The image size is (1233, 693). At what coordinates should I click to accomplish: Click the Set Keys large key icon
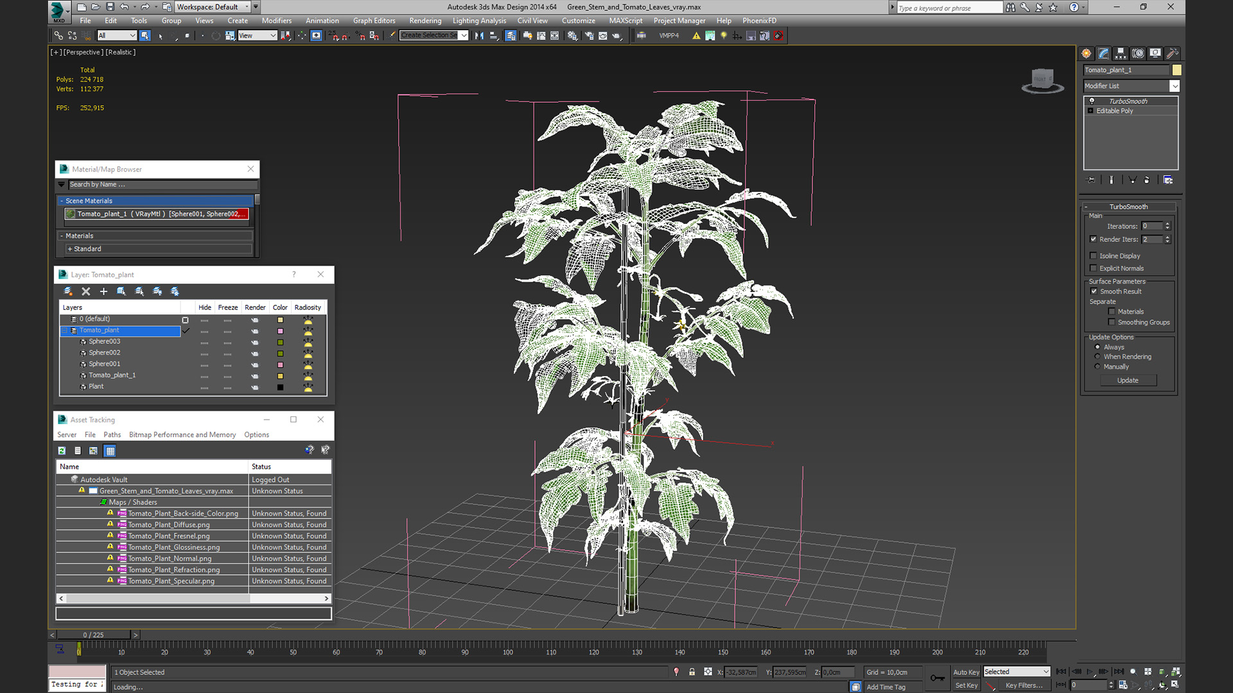938,678
